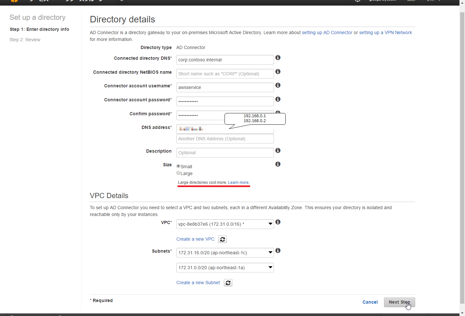Click the AD Connector directory type value

(191, 47)
